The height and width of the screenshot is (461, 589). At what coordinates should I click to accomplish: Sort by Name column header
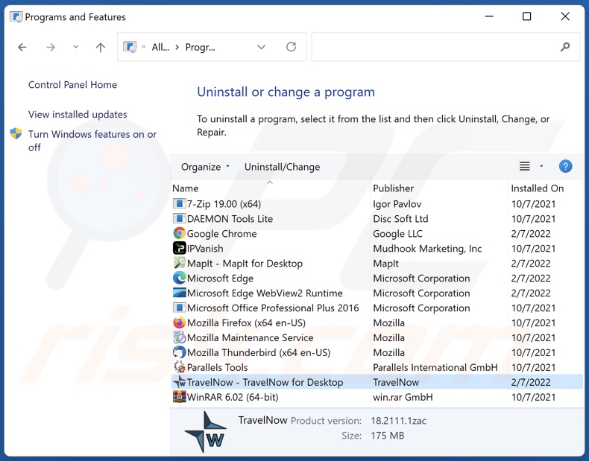tap(185, 188)
